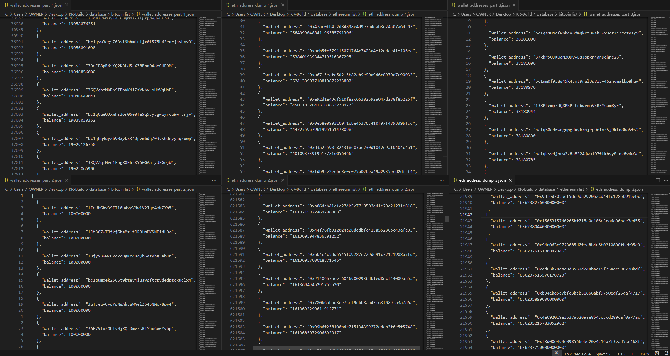The width and height of the screenshot is (670, 356).
Task: Change the JSON language mode in status bar
Action: (645, 354)
